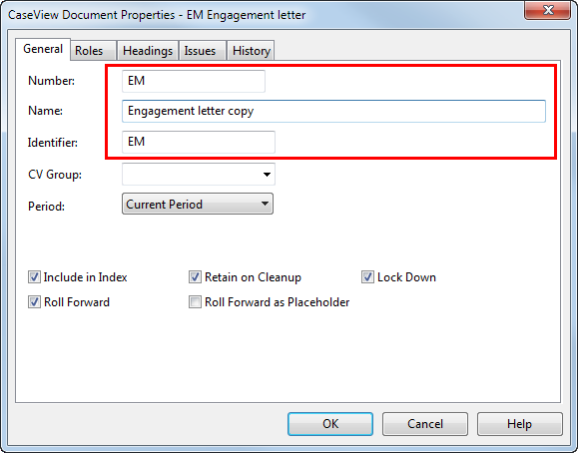Confirm with the OK button
Viewport: 578px width, 453px height.
pos(330,424)
